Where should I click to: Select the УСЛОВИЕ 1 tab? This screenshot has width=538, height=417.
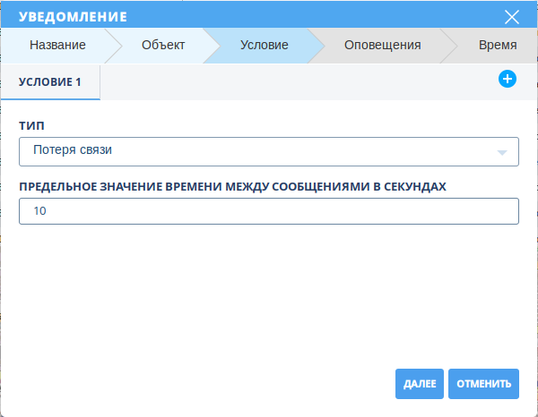(50, 81)
